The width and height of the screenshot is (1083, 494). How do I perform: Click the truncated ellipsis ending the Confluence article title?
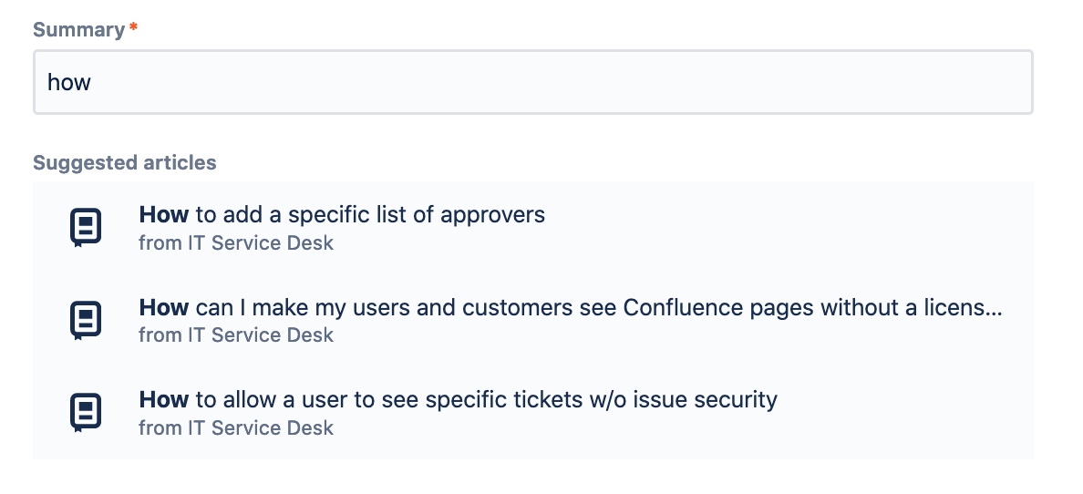tap(994, 311)
